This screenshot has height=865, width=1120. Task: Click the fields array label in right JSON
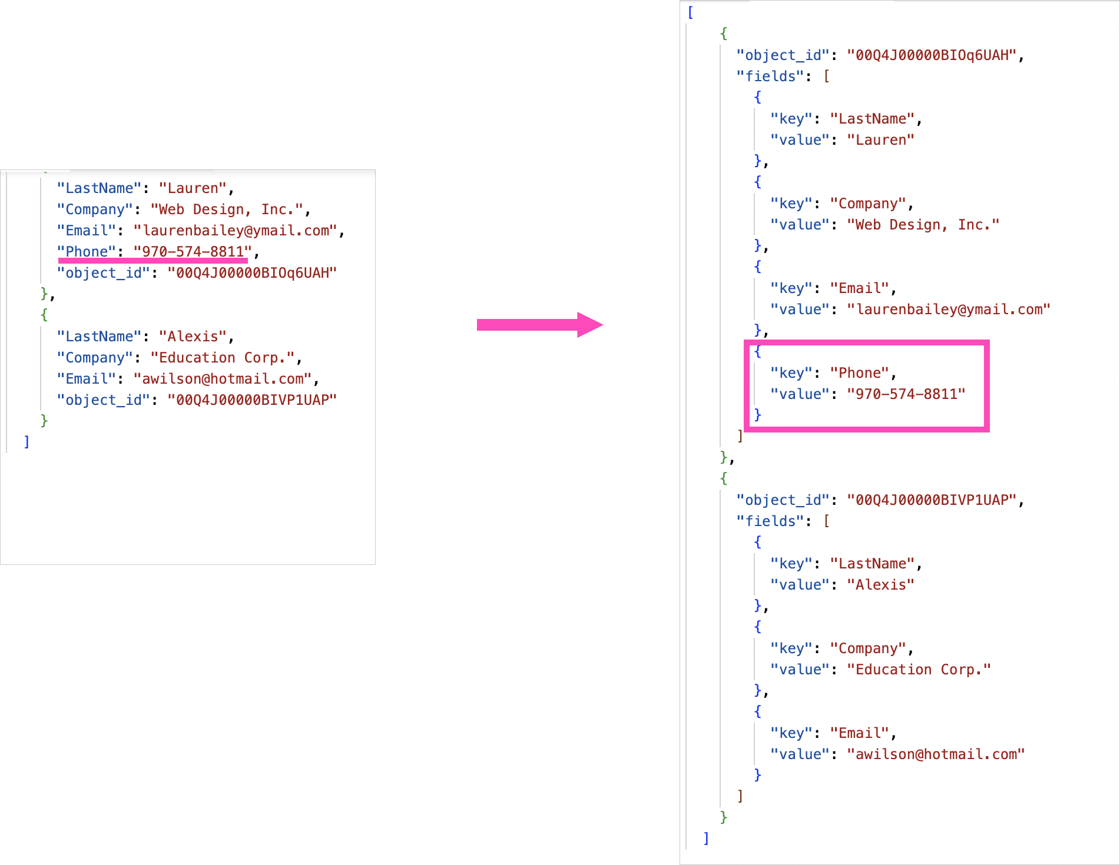(x=769, y=76)
